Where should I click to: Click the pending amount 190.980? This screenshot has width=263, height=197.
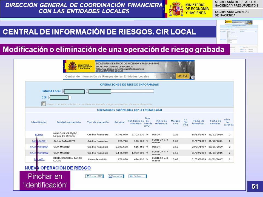139,141
